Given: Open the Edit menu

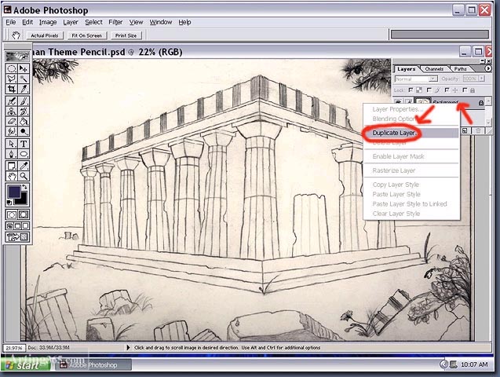Looking at the screenshot, I should click(x=27, y=22).
